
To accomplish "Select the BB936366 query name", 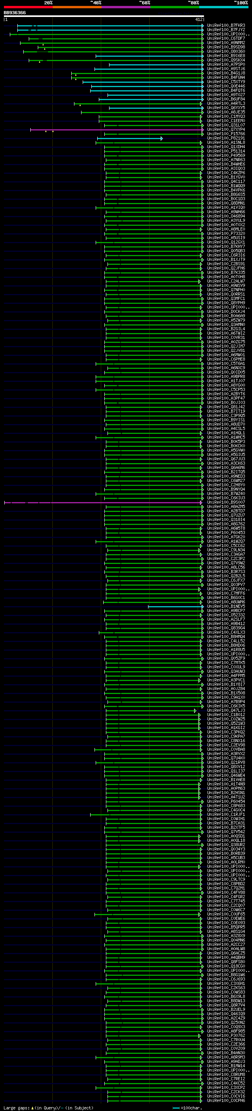I will pos(15,13).
